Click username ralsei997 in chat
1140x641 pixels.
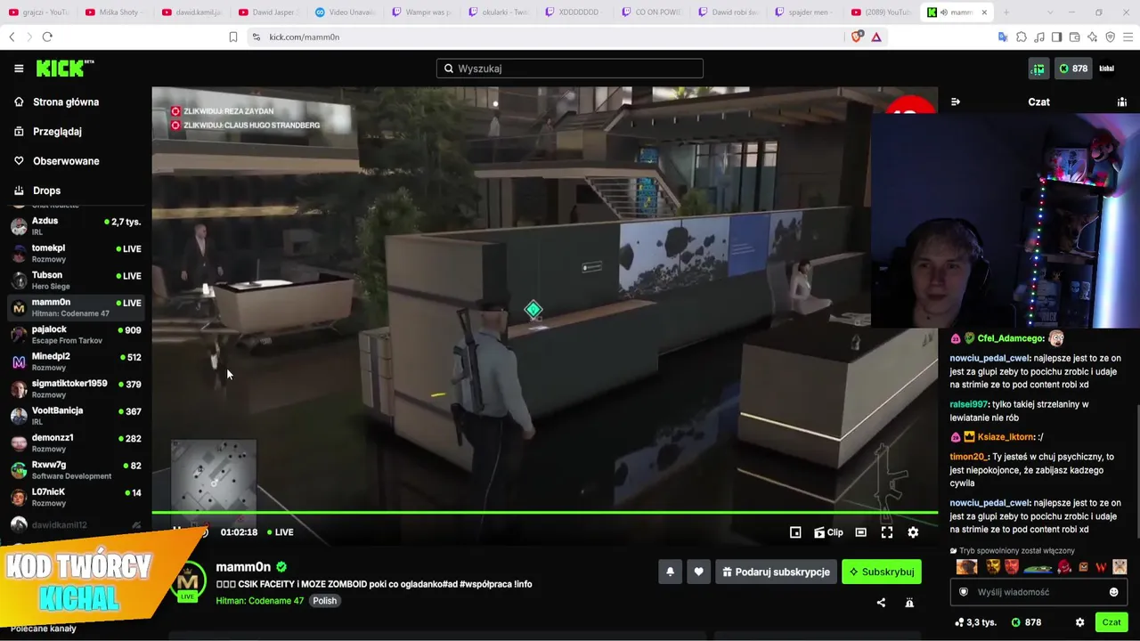tap(969, 405)
